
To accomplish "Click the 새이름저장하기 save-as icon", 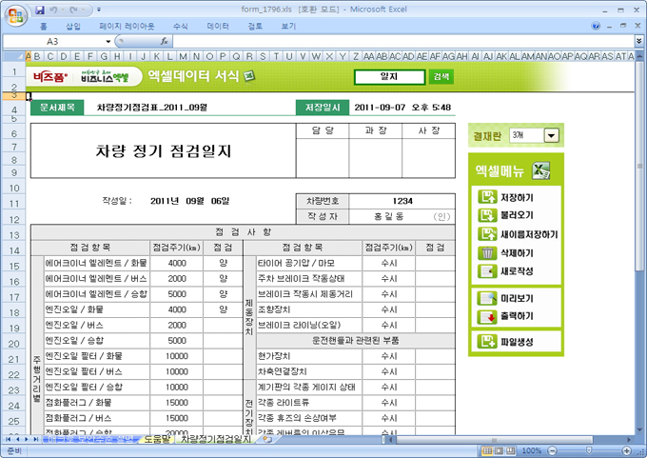I will 487,234.
